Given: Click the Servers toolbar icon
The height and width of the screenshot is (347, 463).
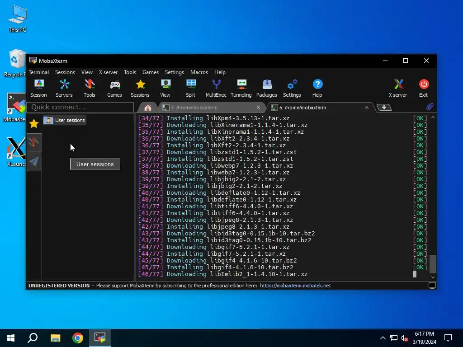Looking at the screenshot, I should point(64,88).
